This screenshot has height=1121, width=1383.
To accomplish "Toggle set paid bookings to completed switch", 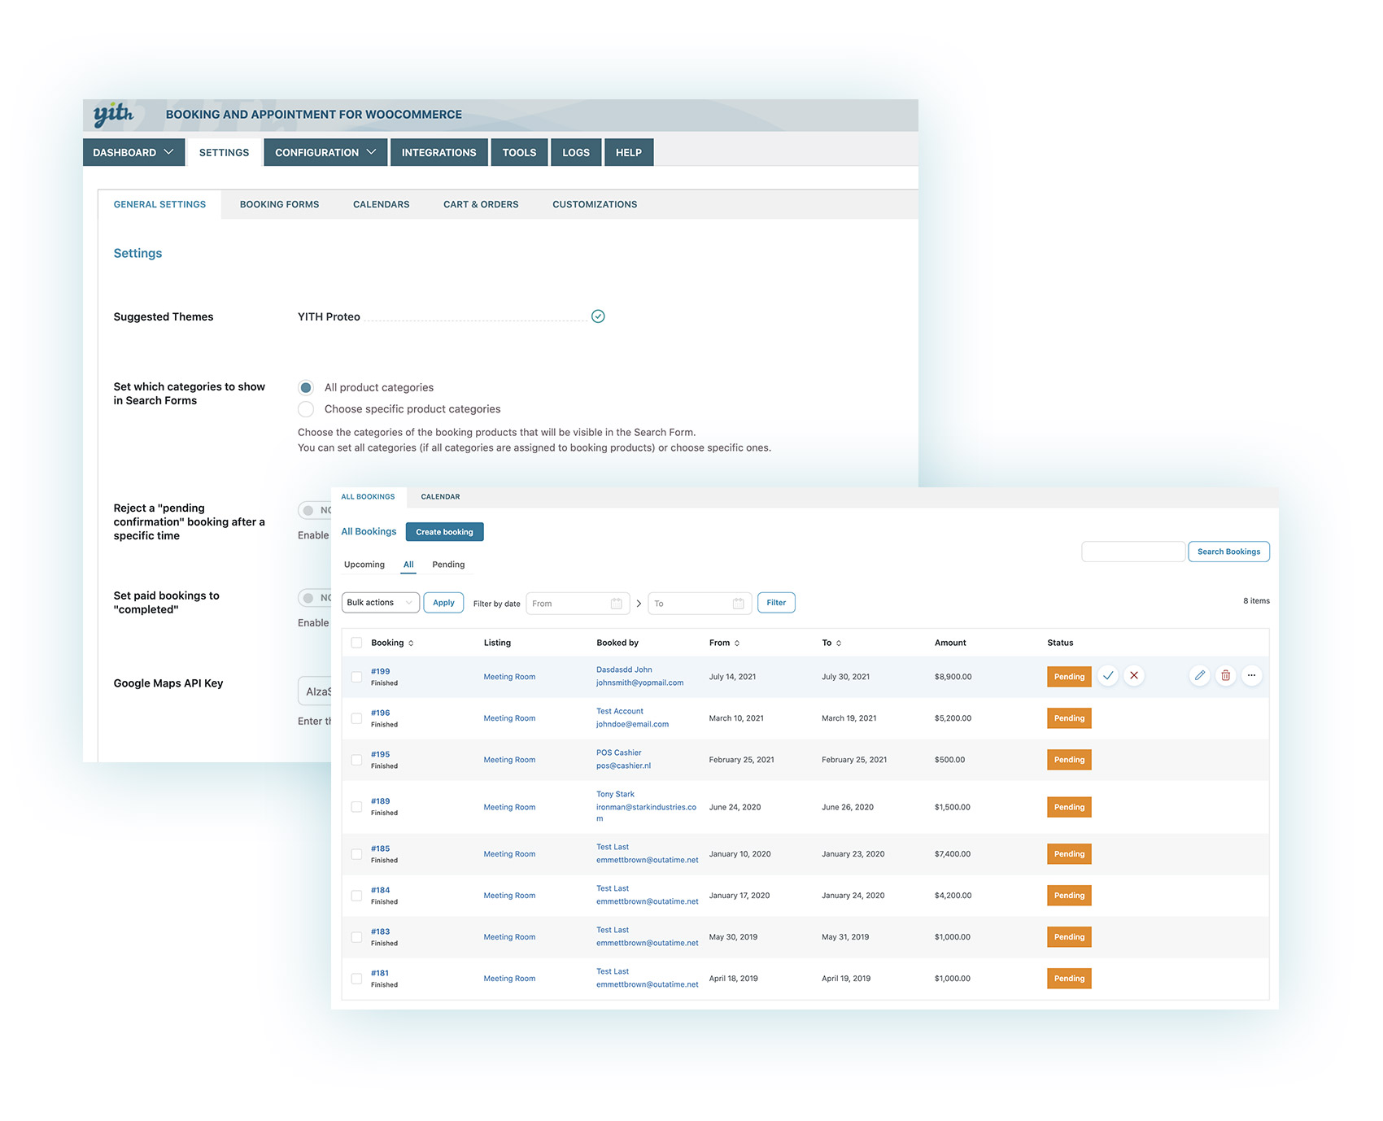I will 315,598.
